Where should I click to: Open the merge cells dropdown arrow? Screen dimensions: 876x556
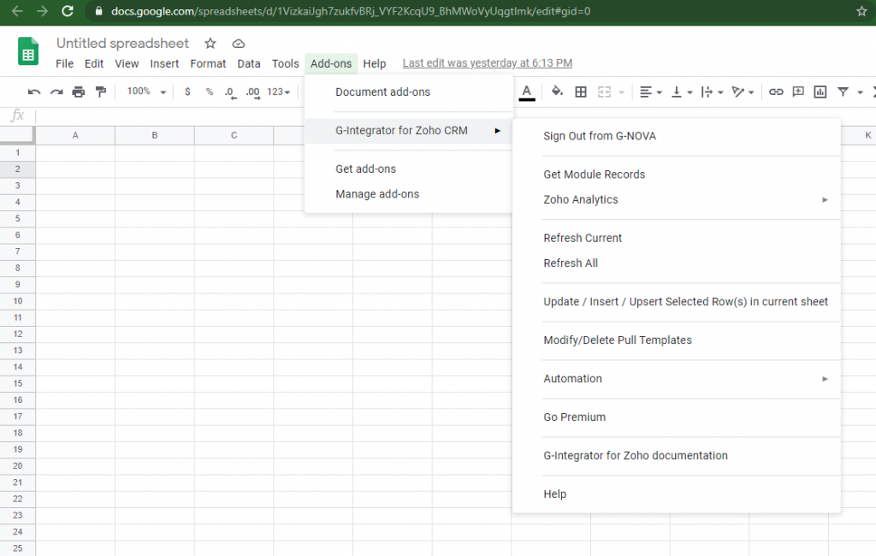point(621,92)
